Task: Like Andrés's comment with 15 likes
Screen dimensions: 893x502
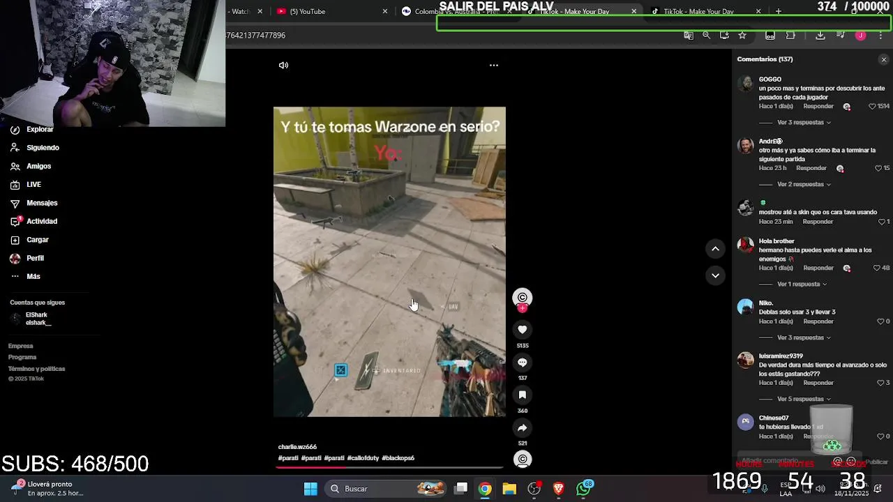Action: (878, 168)
